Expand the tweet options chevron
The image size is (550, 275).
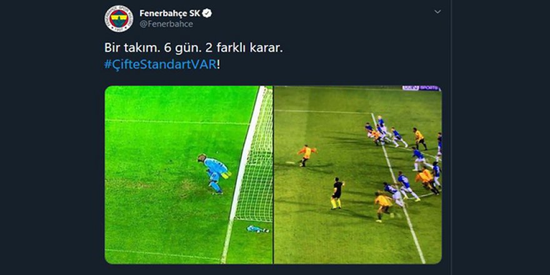pyautogui.click(x=437, y=12)
